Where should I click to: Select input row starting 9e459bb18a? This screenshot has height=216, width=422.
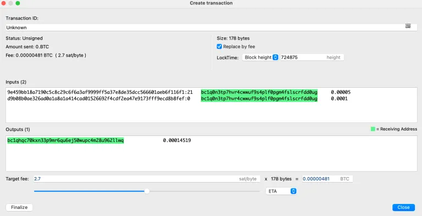179,92
